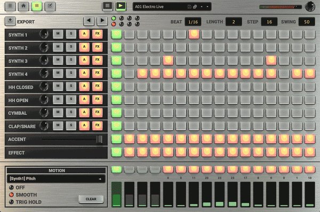This screenshot has height=212, width=320.
Task: Click the EXPORT label
Action: [26, 22]
